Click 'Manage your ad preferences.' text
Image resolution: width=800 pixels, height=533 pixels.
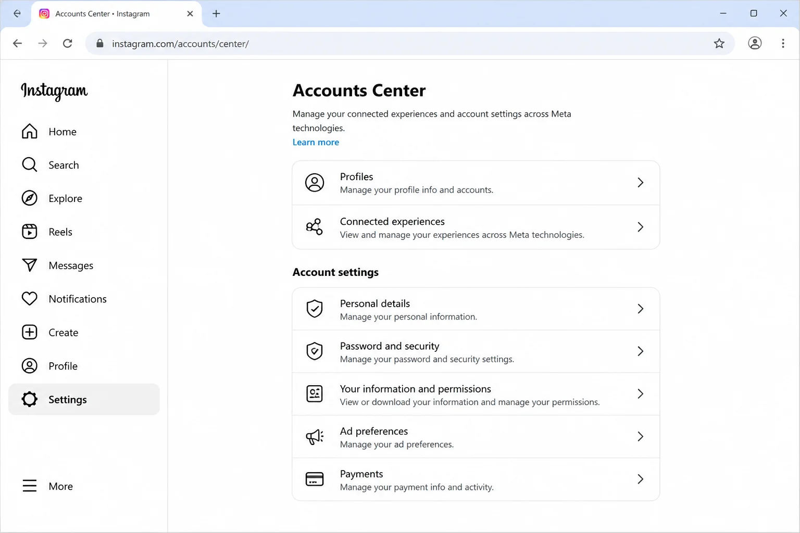click(x=397, y=445)
